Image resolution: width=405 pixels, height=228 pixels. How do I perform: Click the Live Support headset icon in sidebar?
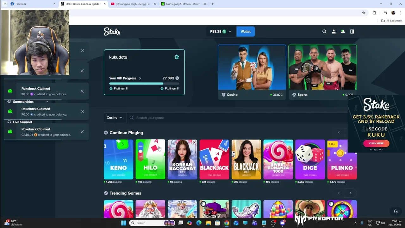click(9, 122)
